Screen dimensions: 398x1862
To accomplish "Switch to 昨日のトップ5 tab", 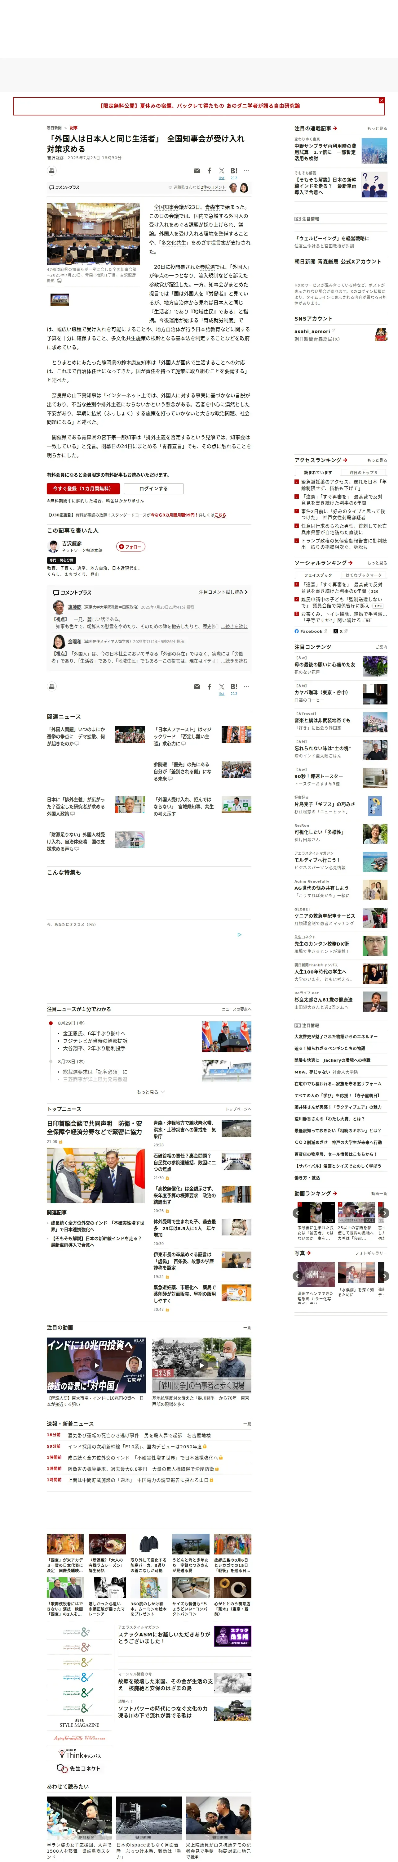I will [363, 473].
